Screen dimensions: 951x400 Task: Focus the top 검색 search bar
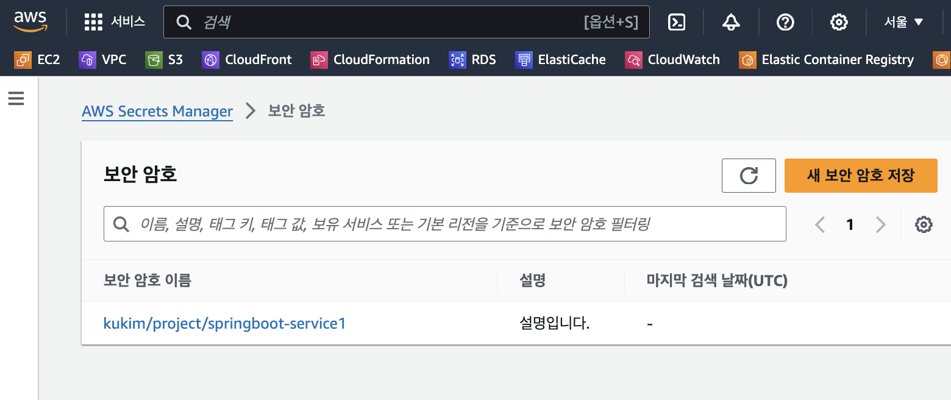click(407, 22)
